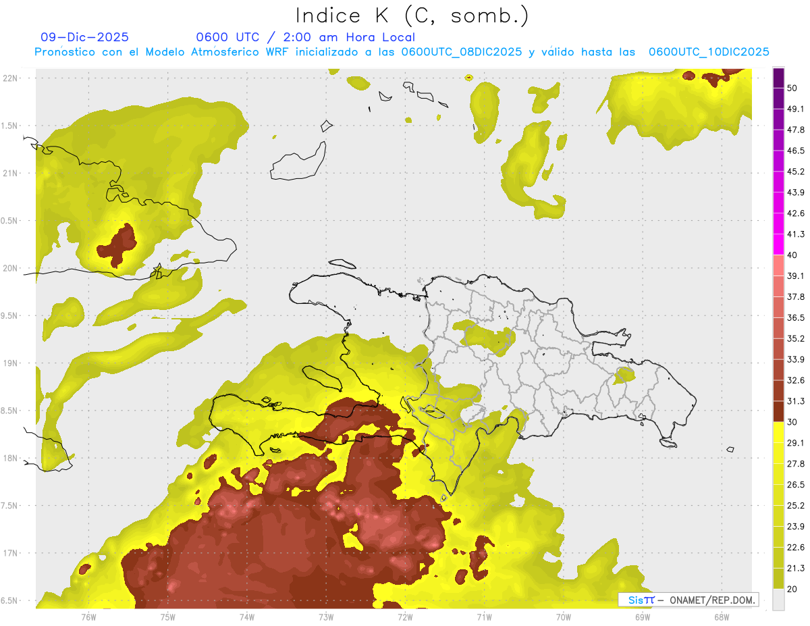Click the 70W longitude label

tap(563, 617)
